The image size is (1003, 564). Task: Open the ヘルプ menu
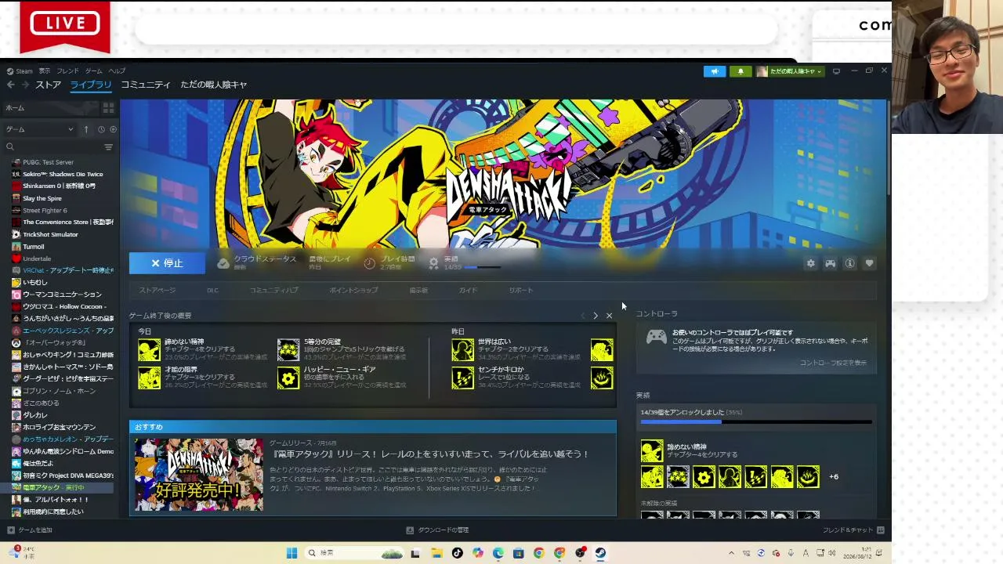117,71
